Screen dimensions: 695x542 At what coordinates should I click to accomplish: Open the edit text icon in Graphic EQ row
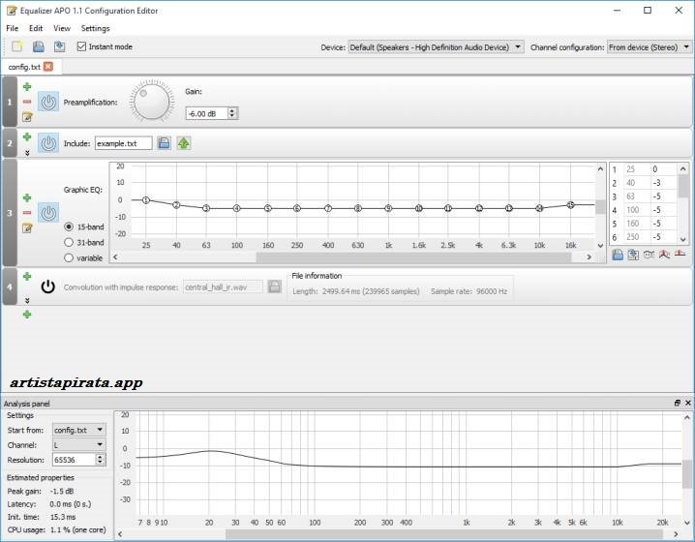point(27,227)
